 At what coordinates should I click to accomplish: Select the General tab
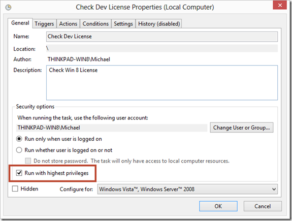[20, 23]
